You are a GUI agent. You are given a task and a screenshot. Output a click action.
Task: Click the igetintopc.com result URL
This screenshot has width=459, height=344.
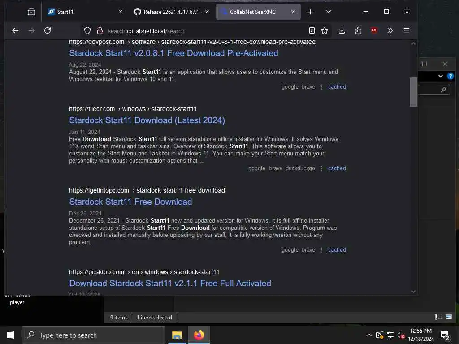coord(147,190)
